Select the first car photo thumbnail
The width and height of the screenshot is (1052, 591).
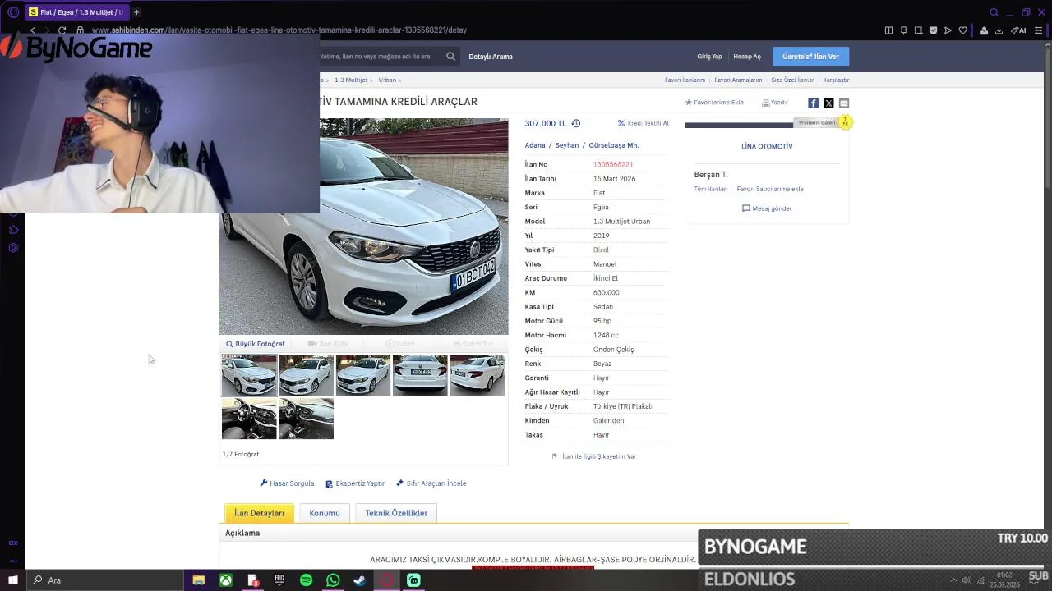[x=249, y=375]
